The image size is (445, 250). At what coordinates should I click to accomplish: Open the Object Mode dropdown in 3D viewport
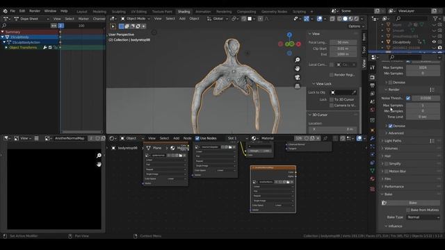coord(136,19)
